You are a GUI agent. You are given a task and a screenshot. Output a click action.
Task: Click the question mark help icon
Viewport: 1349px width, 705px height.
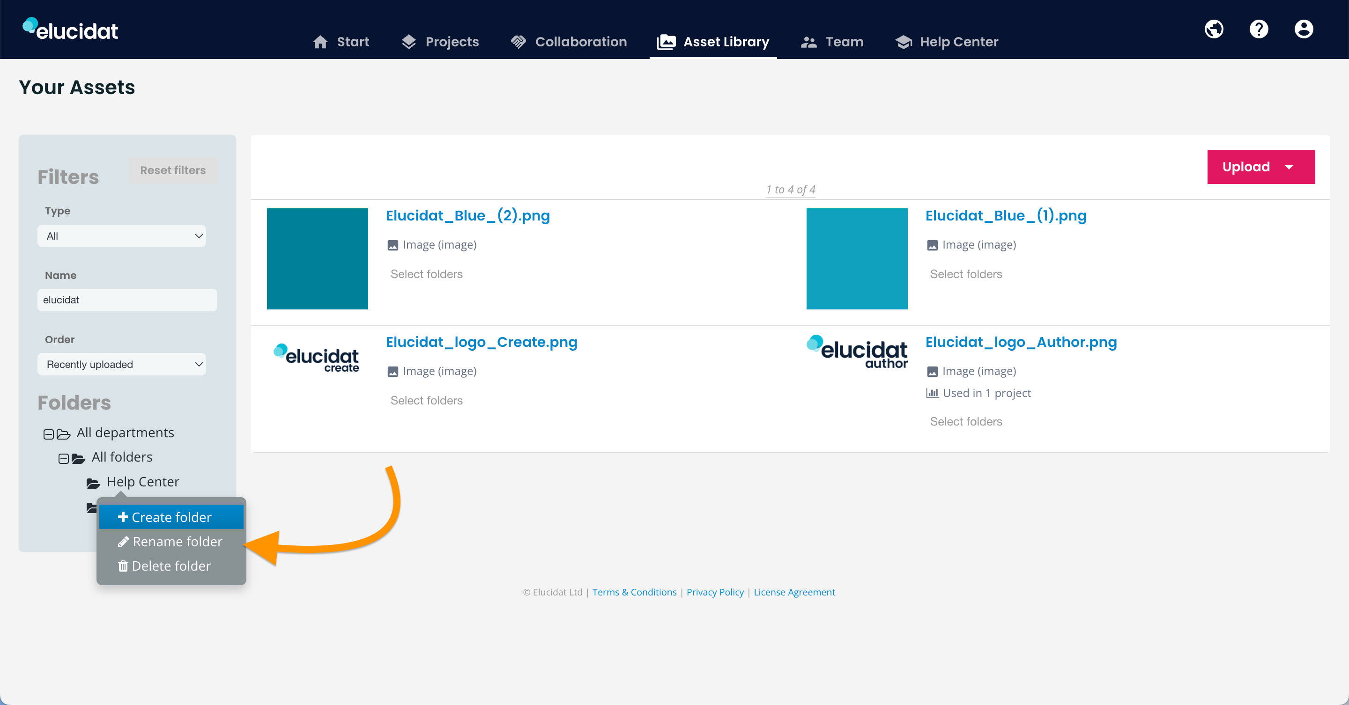[x=1259, y=29]
